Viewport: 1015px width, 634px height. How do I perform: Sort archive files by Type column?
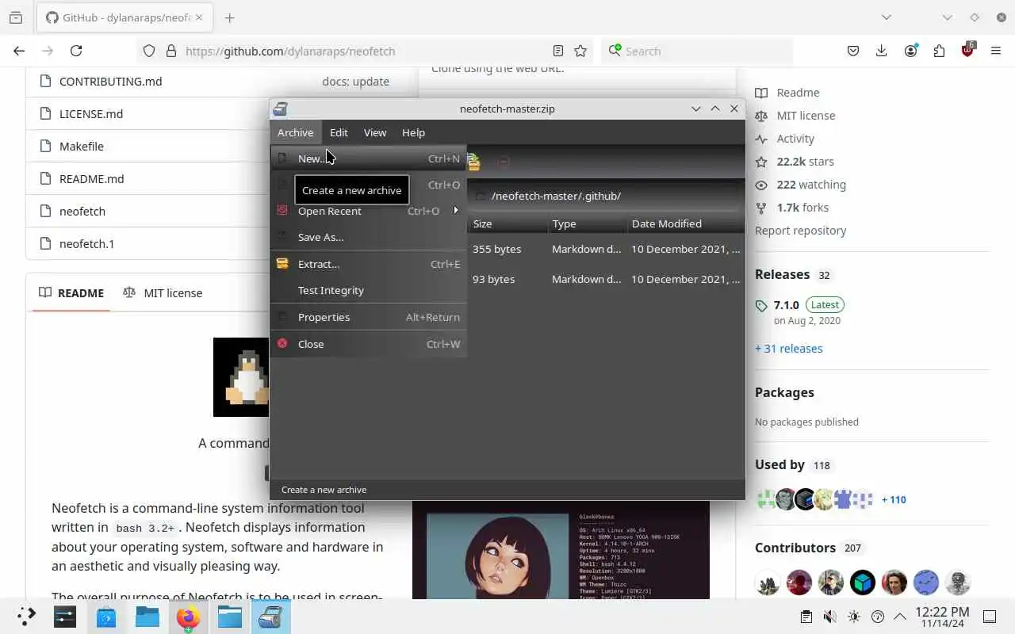click(588, 223)
